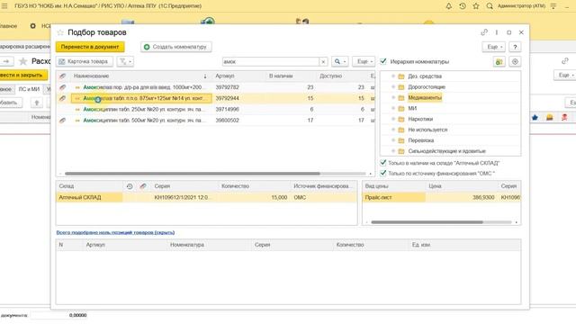Click history clock icon in Склад table header
576x324 pixels.
click(x=130, y=186)
